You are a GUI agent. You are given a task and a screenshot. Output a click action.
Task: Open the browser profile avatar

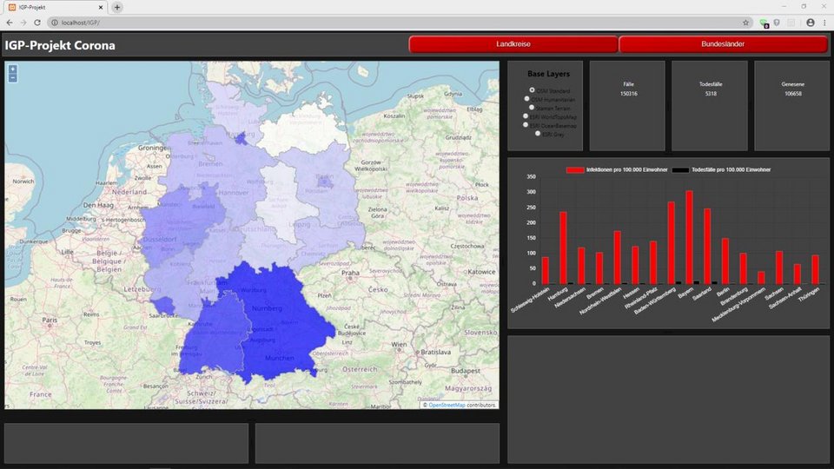(810, 23)
